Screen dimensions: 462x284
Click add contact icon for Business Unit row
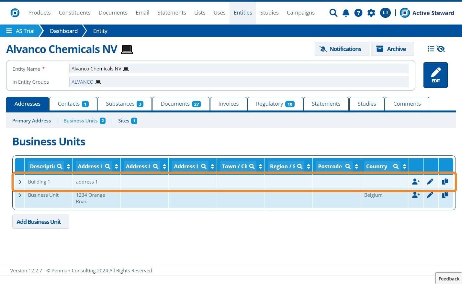point(416,195)
